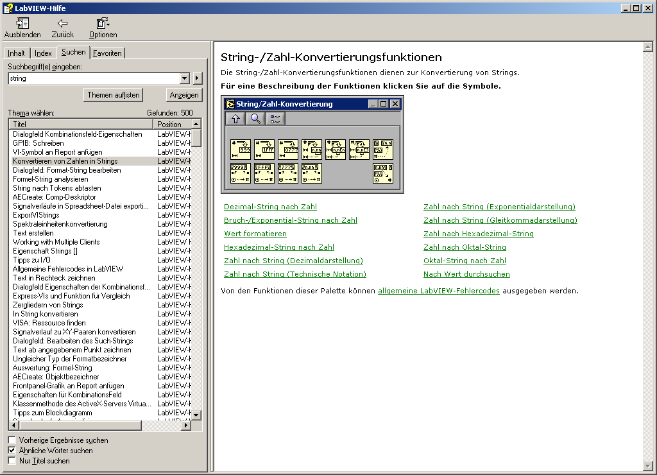Open the Dezimal-String nach Zahl link
The width and height of the screenshot is (657, 475).
pos(270,207)
